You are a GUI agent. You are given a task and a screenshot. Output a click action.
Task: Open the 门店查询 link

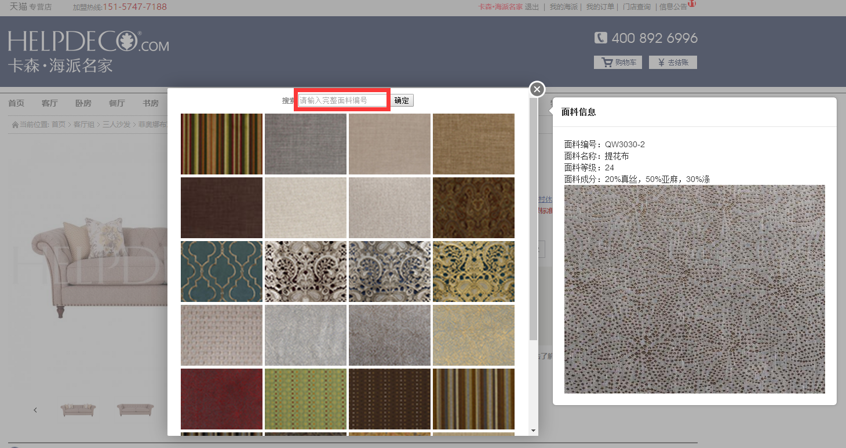click(x=636, y=7)
